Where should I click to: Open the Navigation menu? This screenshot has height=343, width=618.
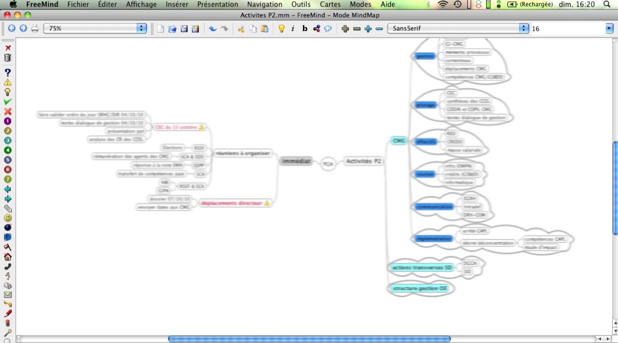coord(264,4)
